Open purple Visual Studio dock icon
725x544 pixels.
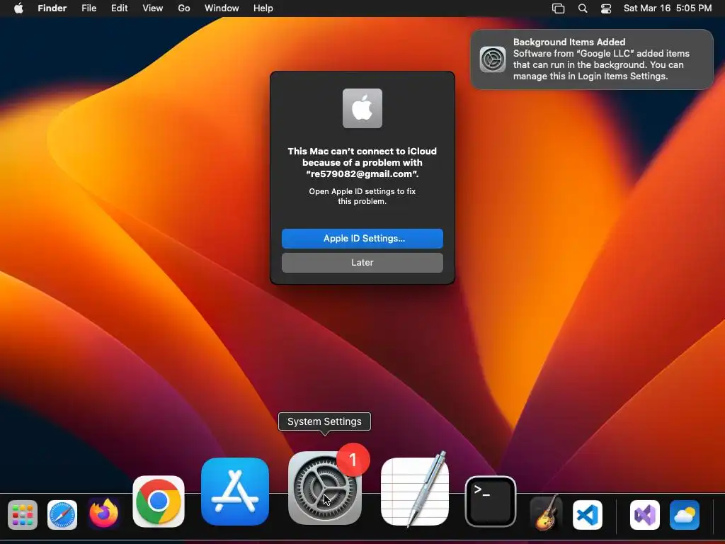(644, 515)
